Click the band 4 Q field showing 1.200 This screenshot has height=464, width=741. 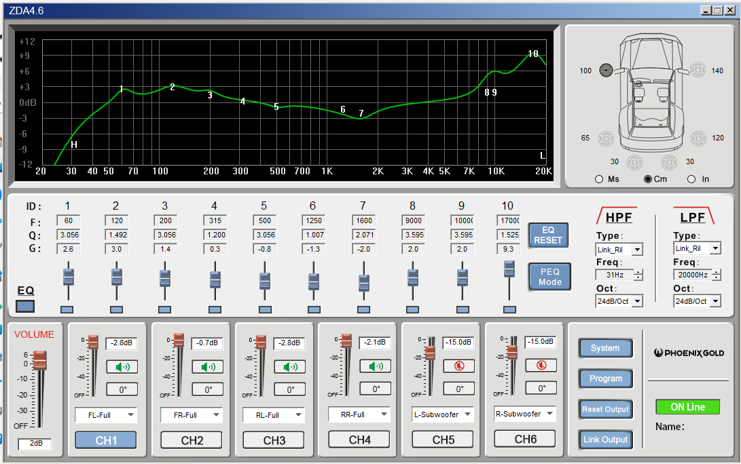215,235
